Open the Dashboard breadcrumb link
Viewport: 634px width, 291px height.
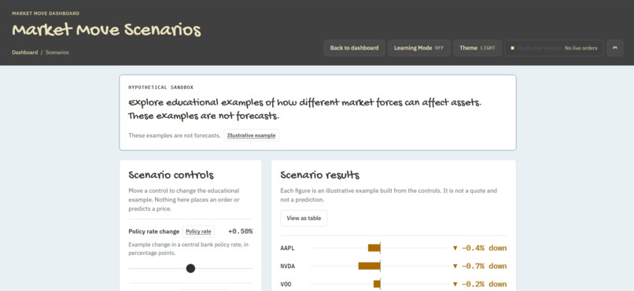(24, 53)
